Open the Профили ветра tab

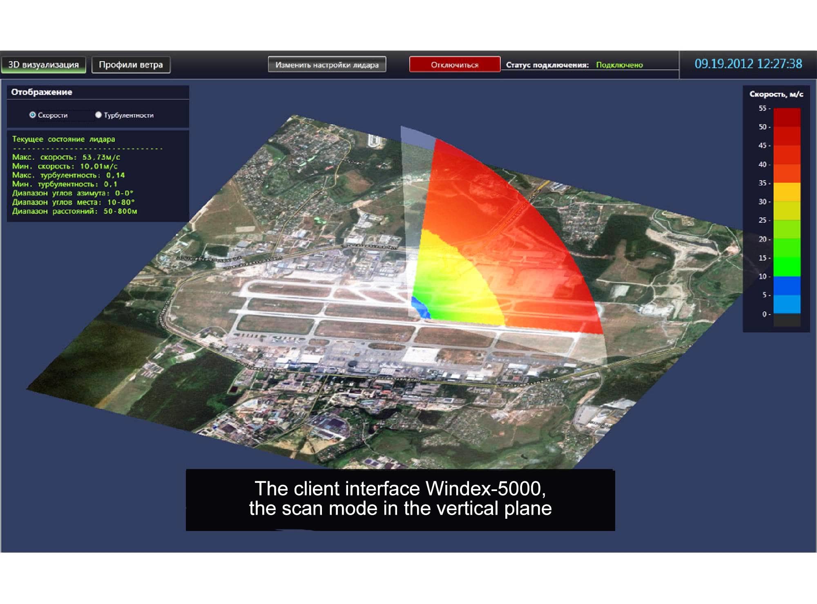click(x=131, y=65)
